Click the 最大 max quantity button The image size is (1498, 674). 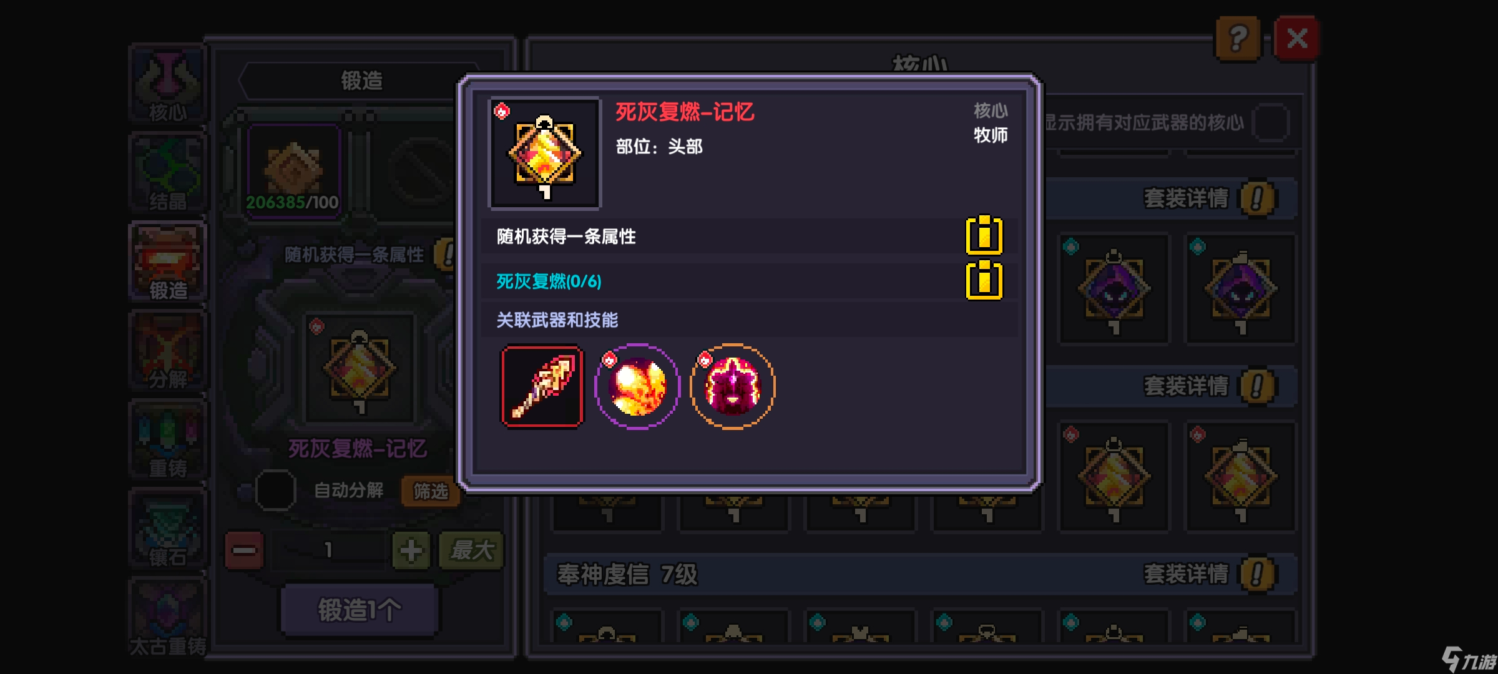click(x=472, y=550)
